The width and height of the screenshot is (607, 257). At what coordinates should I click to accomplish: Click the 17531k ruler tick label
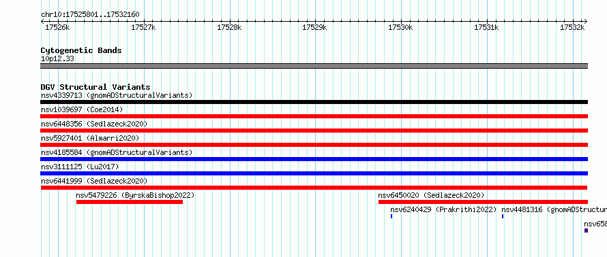486,27
